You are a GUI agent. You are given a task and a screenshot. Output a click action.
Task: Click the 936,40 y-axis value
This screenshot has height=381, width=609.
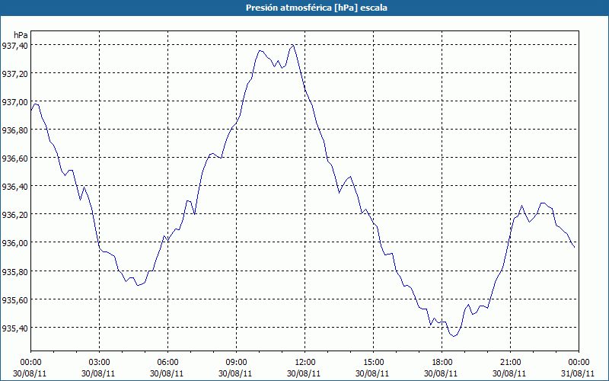pyautogui.click(x=15, y=187)
